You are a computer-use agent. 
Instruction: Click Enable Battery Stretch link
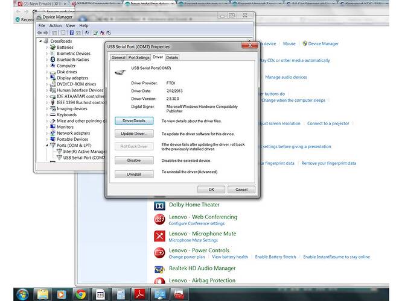click(275, 257)
